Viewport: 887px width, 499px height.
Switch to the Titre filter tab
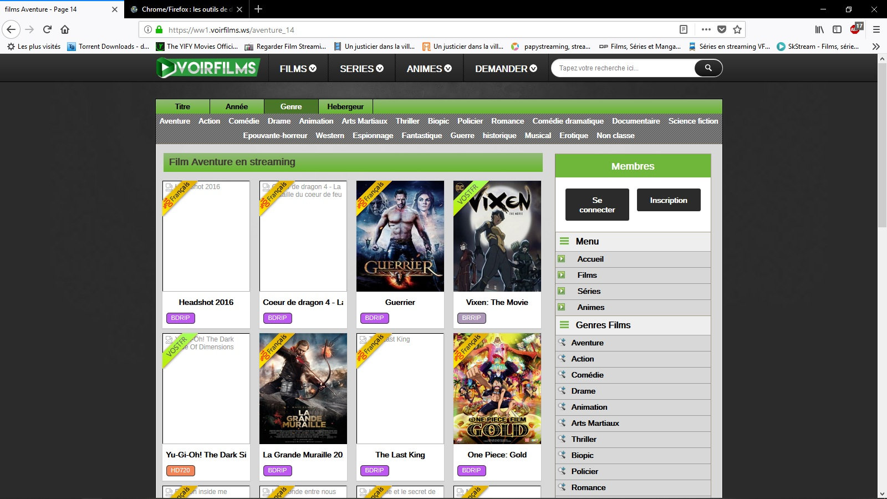(182, 106)
